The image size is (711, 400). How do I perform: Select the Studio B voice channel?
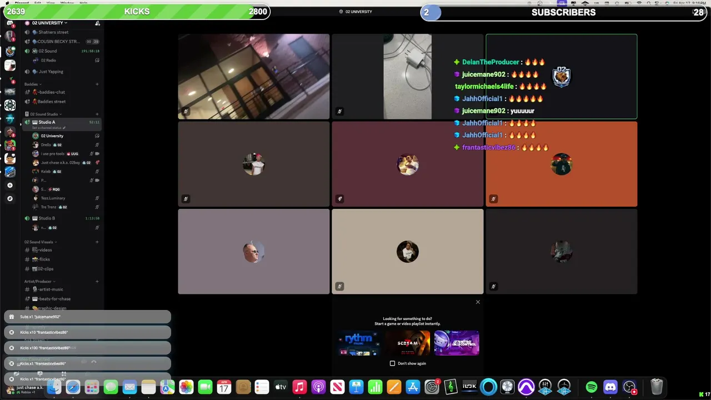pos(61,218)
